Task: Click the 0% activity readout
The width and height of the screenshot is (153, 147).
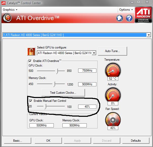Action: click(x=113, y=103)
